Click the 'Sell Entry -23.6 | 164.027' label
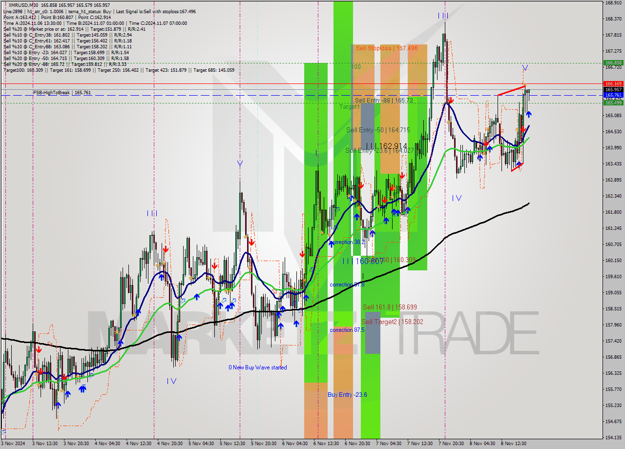The width and height of the screenshot is (625, 449). point(379,150)
